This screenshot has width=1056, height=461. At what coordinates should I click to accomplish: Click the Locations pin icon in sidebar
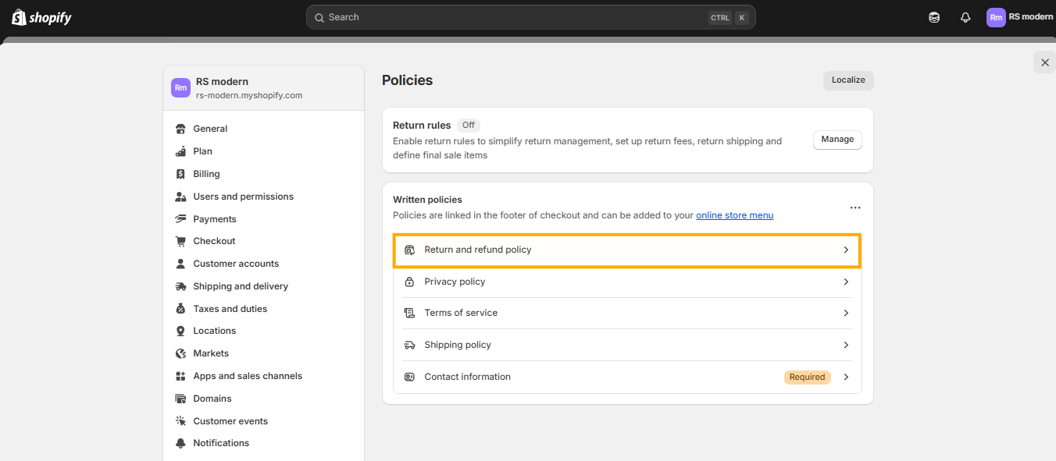[180, 331]
